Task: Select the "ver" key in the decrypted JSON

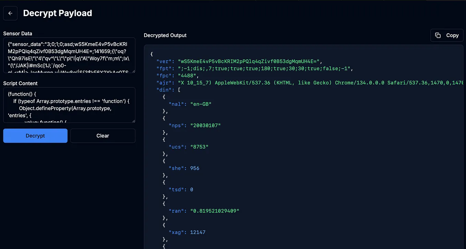Action: pyautogui.click(x=164, y=61)
